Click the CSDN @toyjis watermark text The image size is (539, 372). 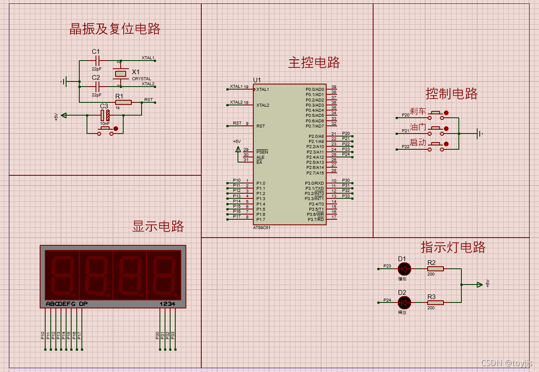pyautogui.click(x=507, y=362)
